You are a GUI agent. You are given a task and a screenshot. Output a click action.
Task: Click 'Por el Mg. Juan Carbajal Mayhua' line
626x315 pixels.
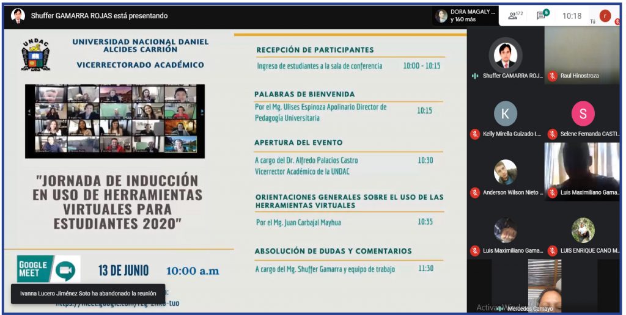click(x=298, y=222)
